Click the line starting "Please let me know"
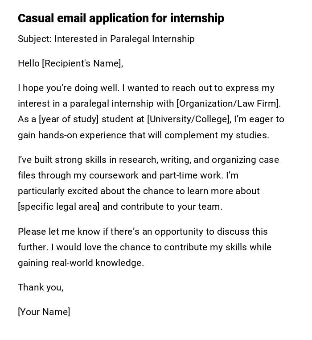 click(x=143, y=232)
